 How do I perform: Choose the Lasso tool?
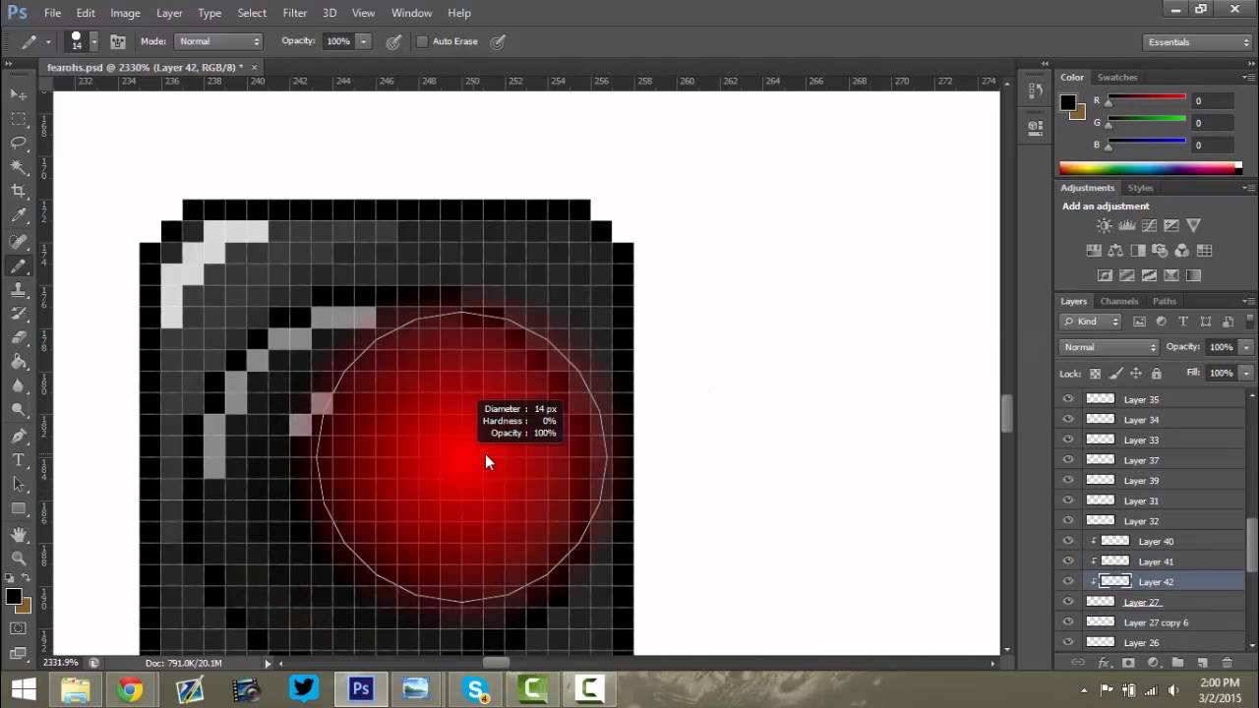[19, 144]
